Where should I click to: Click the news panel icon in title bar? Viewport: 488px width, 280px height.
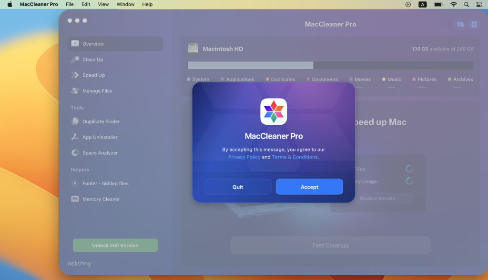tap(474, 24)
